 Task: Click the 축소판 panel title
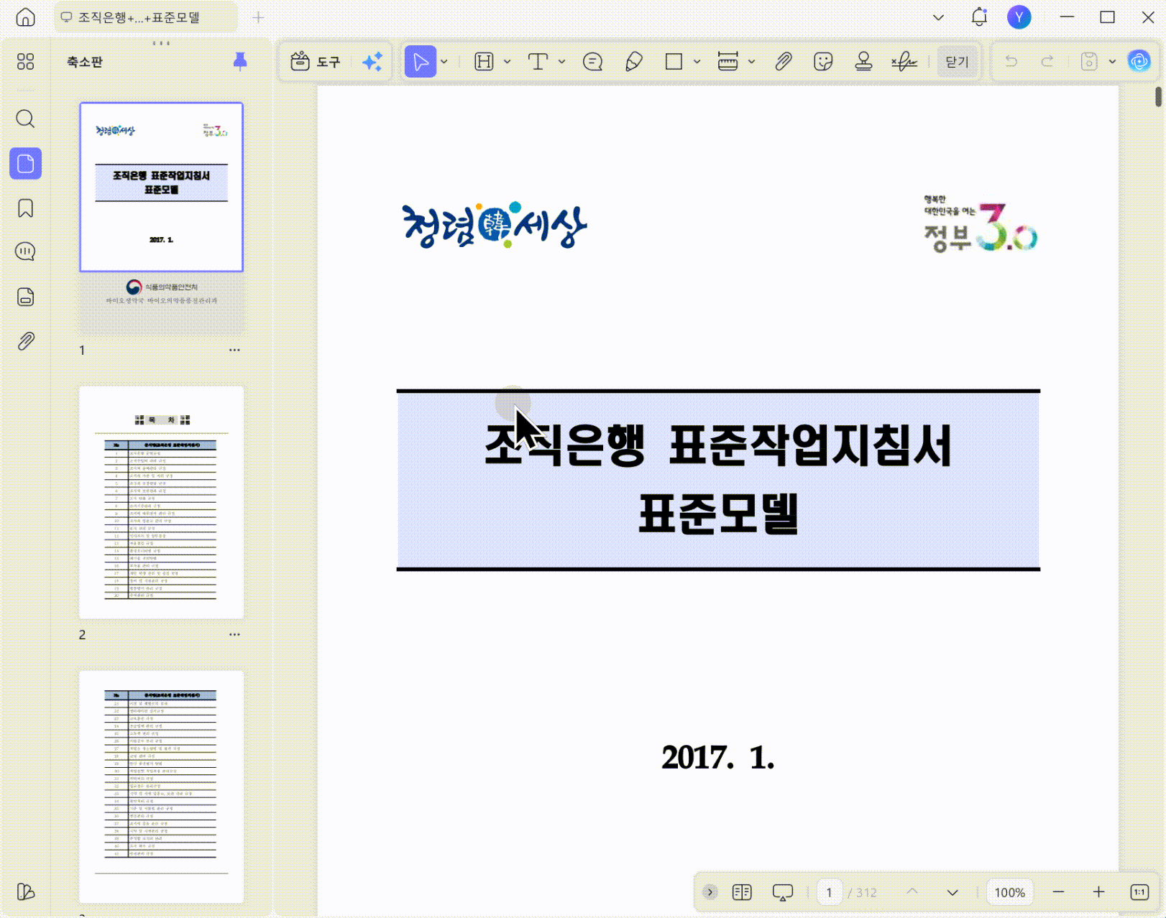pyautogui.click(x=85, y=62)
